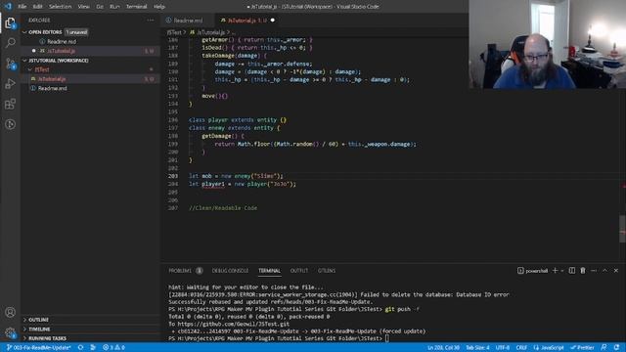
Task: Split the terminal panel
Action: (571, 271)
